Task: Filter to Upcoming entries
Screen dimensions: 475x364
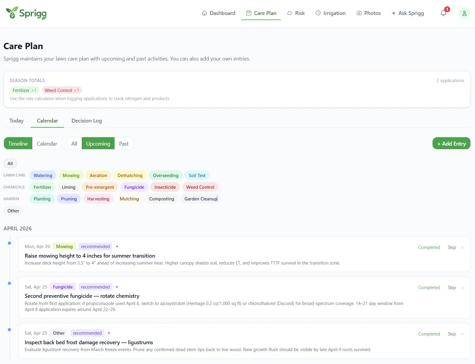Action: pyautogui.click(x=98, y=144)
